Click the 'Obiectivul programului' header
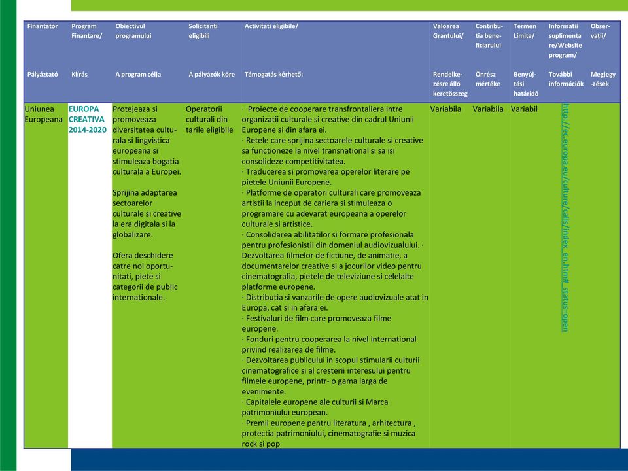This screenshot has width=628, height=471. (133, 31)
